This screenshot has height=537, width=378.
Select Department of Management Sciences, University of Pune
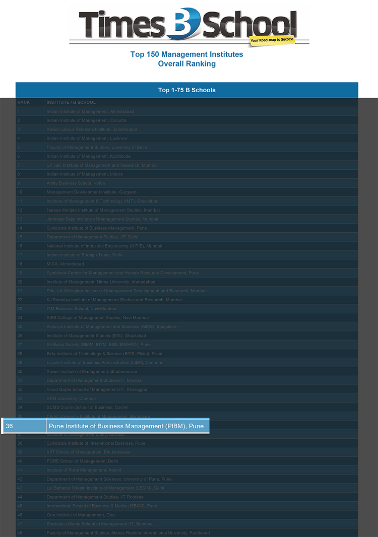point(109,479)
